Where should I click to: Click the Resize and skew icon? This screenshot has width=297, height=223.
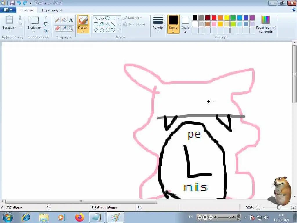pos(46,24)
